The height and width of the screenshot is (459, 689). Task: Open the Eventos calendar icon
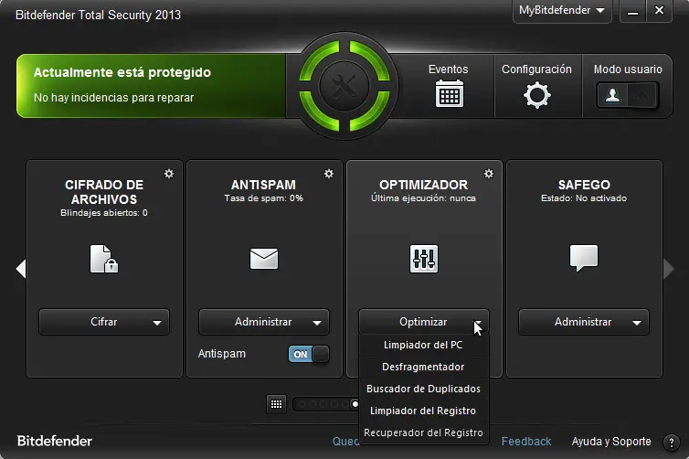[449, 93]
